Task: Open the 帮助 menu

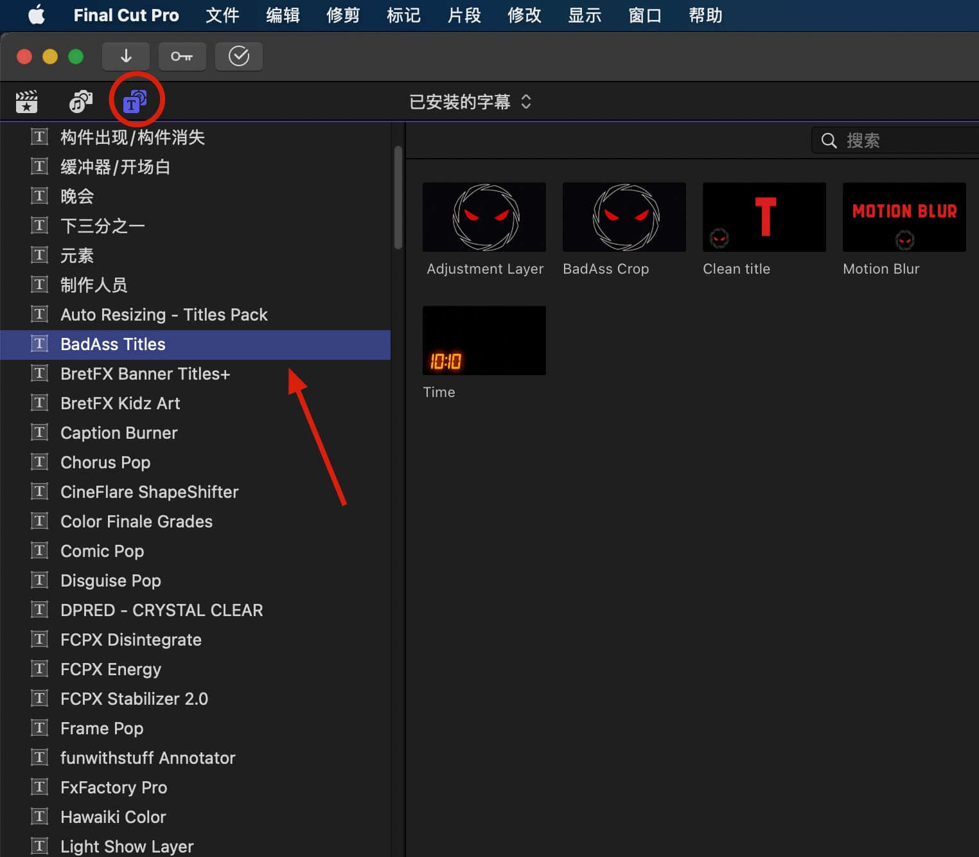Action: click(x=705, y=15)
